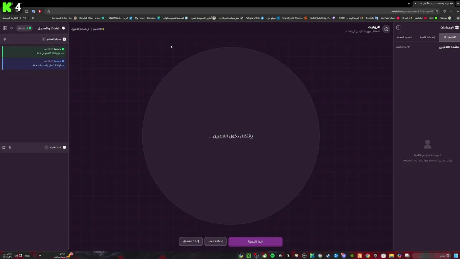Open Discord from the taskbar
This screenshot has height=259, width=460.
[344, 256]
